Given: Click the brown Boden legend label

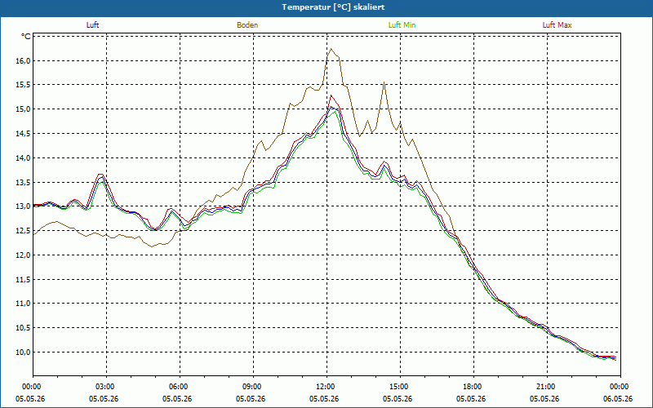Looking at the screenshot, I should point(247,25).
